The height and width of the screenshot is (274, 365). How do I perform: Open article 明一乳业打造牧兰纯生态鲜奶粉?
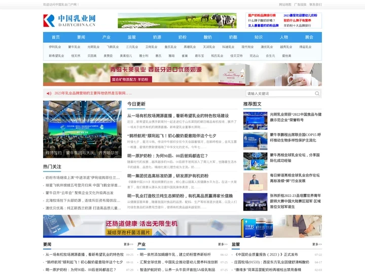tap(180, 196)
